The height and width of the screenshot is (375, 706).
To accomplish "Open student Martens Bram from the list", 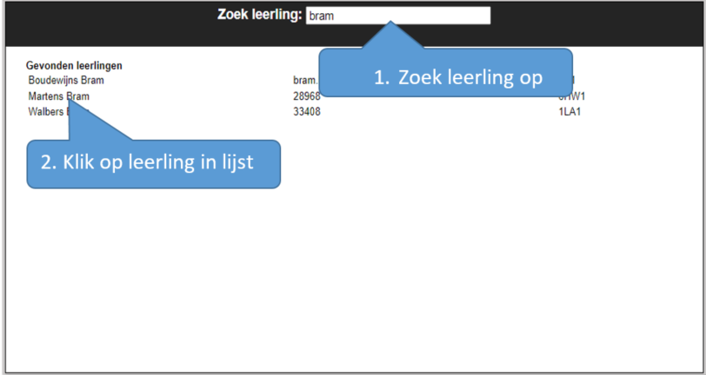I will click(58, 96).
